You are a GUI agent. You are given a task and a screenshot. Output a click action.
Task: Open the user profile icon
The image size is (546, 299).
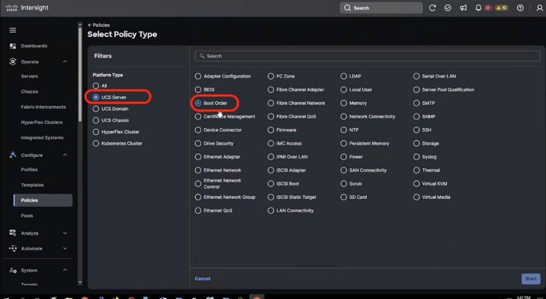pos(539,8)
